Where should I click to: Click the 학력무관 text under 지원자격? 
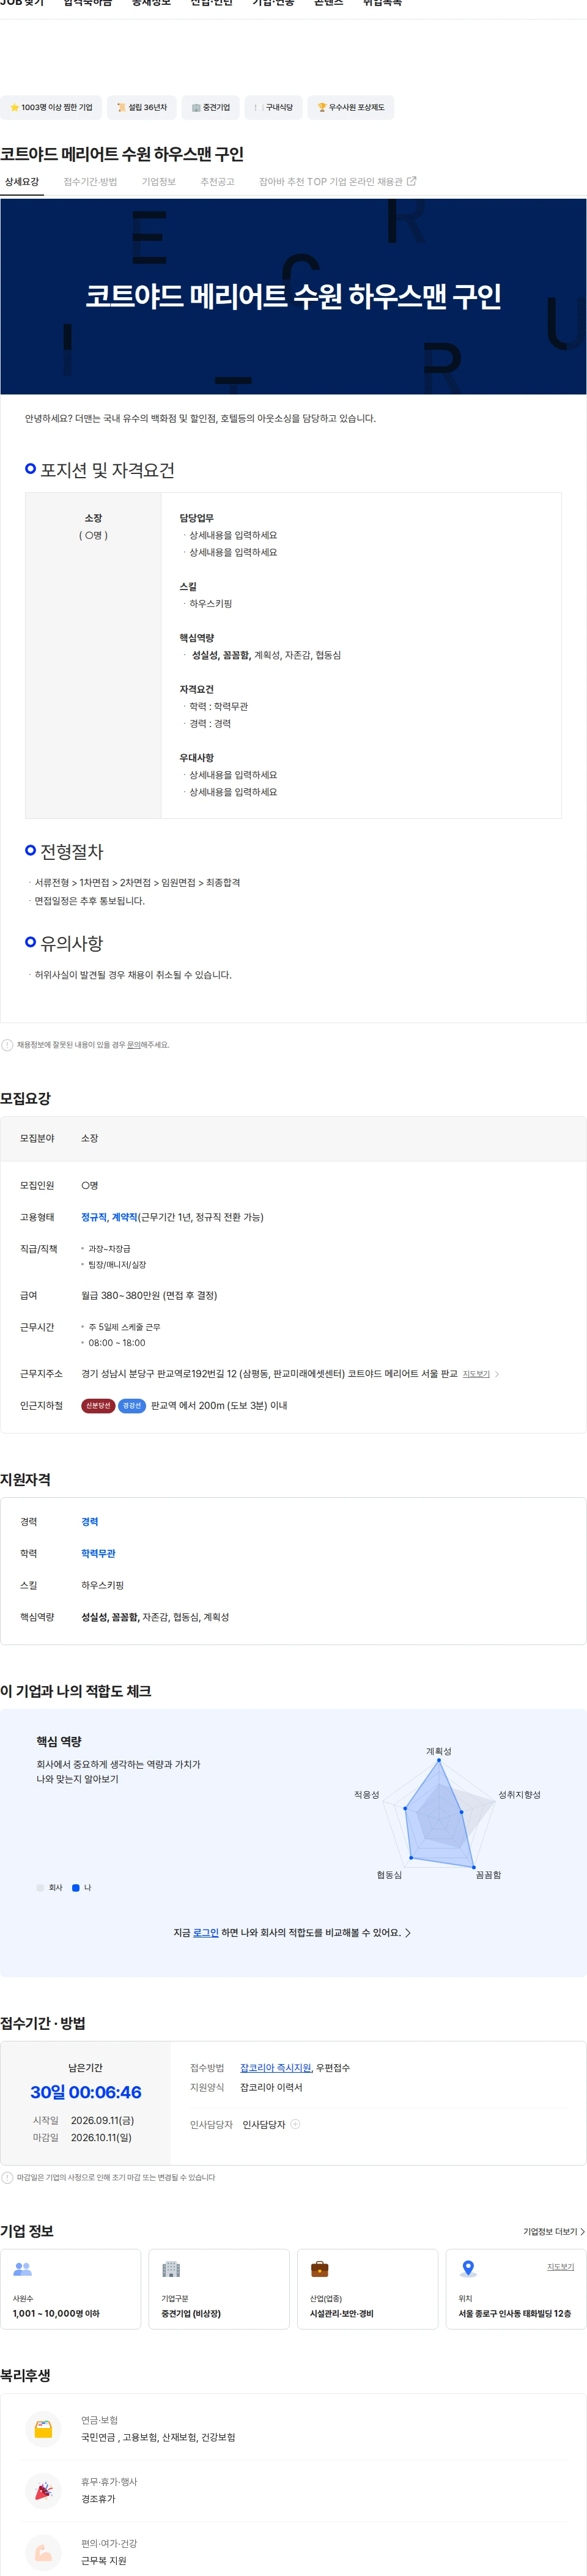[98, 1553]
